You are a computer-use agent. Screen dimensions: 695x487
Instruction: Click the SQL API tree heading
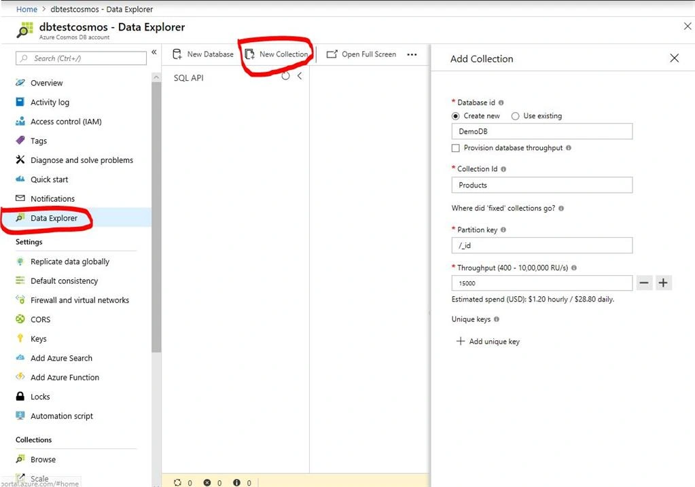tap(188, 78)
